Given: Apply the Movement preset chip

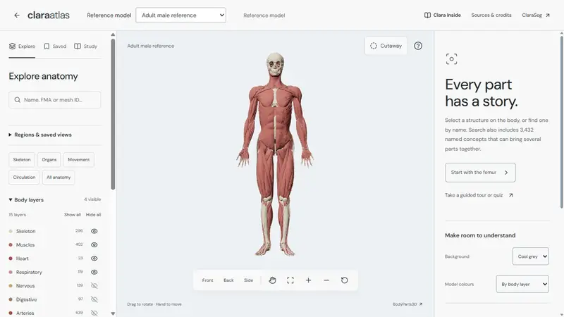Looking at the screenshot, I should (x=79, y=160).
